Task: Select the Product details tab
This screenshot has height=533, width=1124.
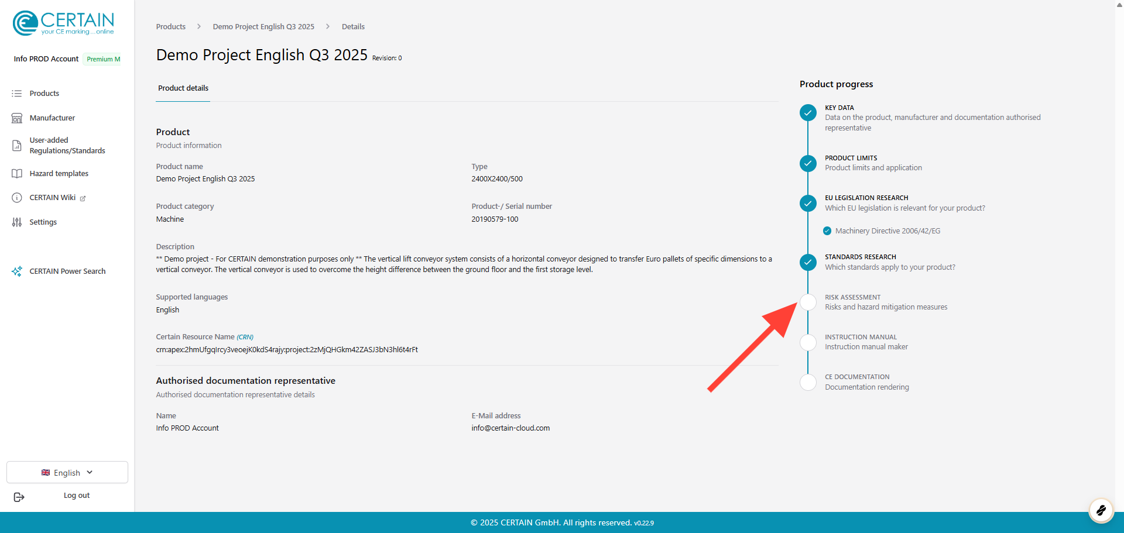Action: [x=183, y=88]
